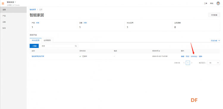Sort by 修改时间 column sort icon

(x=159, y=51)
